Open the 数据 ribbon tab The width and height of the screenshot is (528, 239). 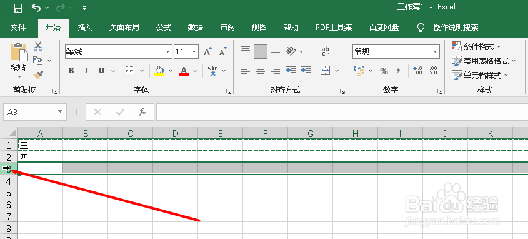point(196,28)
